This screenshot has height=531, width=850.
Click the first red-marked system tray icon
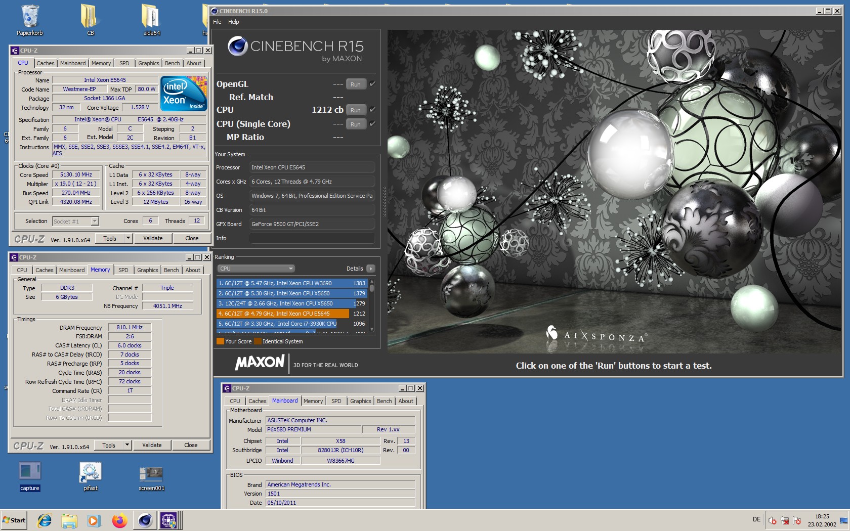pos(773,520)
